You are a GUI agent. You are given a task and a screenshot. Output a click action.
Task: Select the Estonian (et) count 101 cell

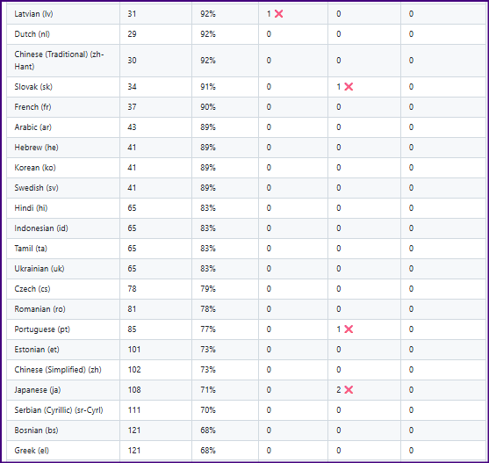155,350
